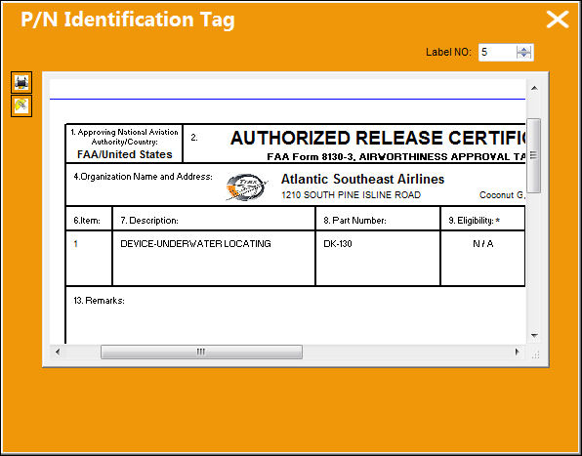This screenshot has width=582, height=456.
Task: Close the P/N Identification Tag window
Action: coord(558,20)
